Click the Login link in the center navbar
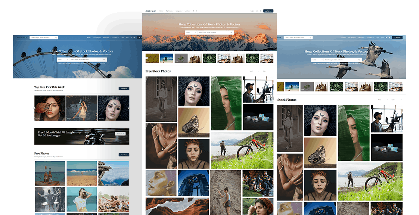The image size is (419, 215). (252, 11)
